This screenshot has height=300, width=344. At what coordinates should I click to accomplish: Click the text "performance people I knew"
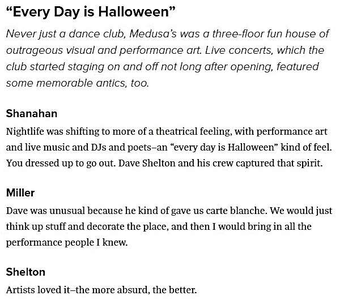pyautogui.click(x=66, y=242)
